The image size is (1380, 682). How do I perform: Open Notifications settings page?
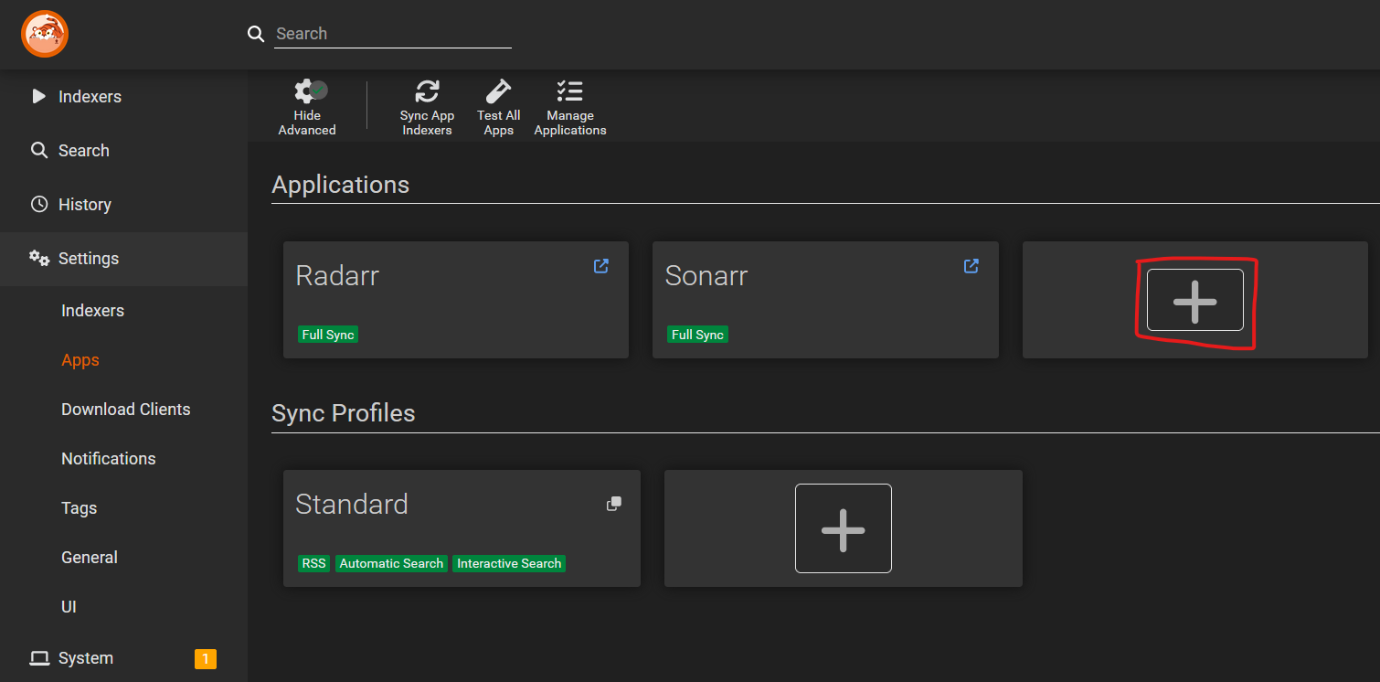[108, 459]
